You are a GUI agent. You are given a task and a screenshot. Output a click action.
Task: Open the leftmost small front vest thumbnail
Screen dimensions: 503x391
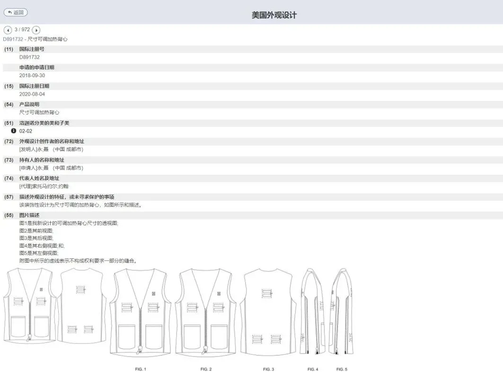click(x=29, y=305)
